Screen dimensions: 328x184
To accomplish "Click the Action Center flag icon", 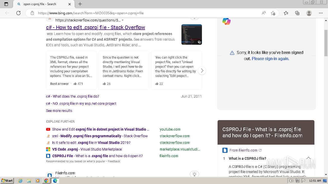I will 304,181.
